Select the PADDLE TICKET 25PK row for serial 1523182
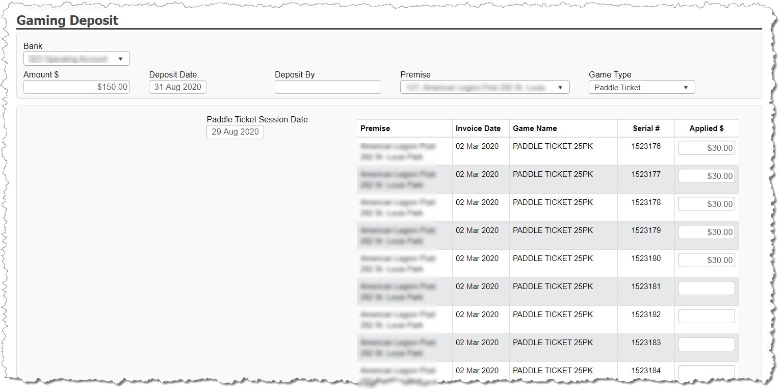This screenshot has width=783, height=391. 553,314
